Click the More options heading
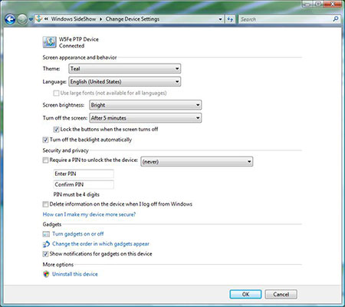Image resolution: width=345 pixels, height=307 pixels. tap(58, 265)
